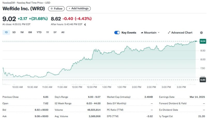The height and width of the screenshot is (120, 207).
Task: Click the 9.04 current price label on chart
Action: click(203, 41)
